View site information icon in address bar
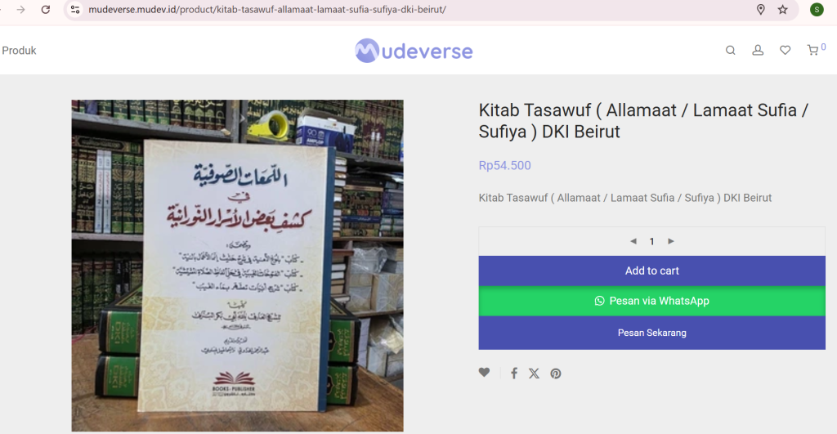The width and height of the screenshot is (837, 434). tap(75, 10)
